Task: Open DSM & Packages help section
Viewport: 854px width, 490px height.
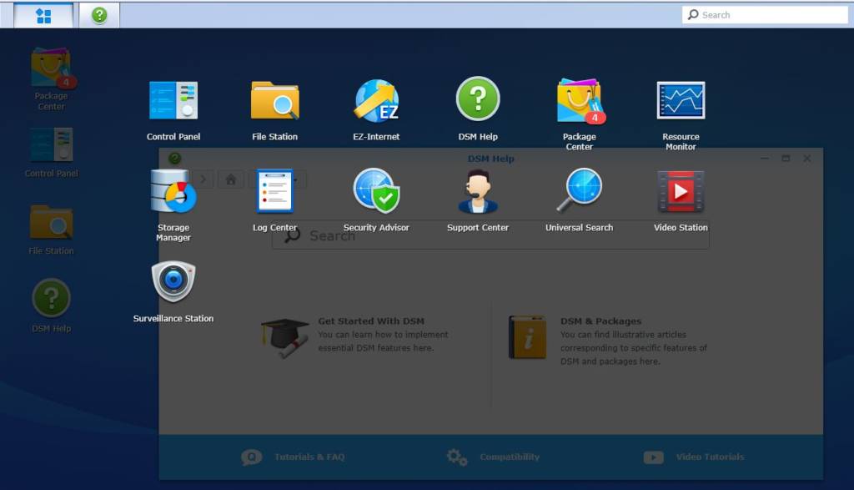Action: tap(608, 341)
